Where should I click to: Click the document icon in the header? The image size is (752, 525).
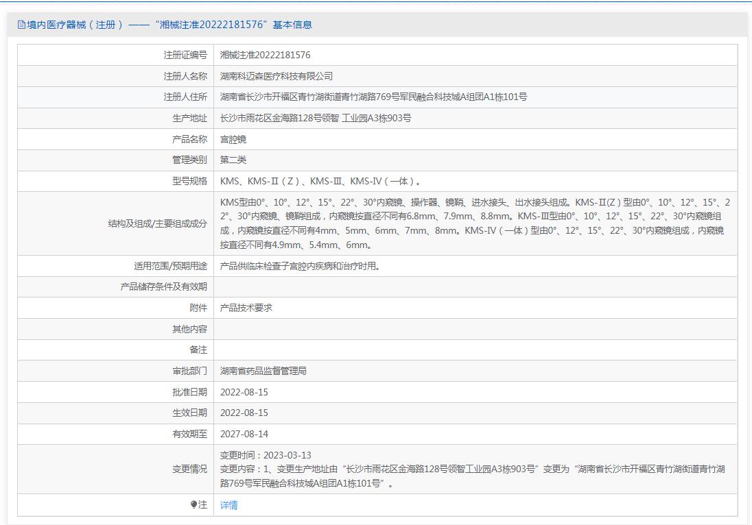(x=21, y=25)
